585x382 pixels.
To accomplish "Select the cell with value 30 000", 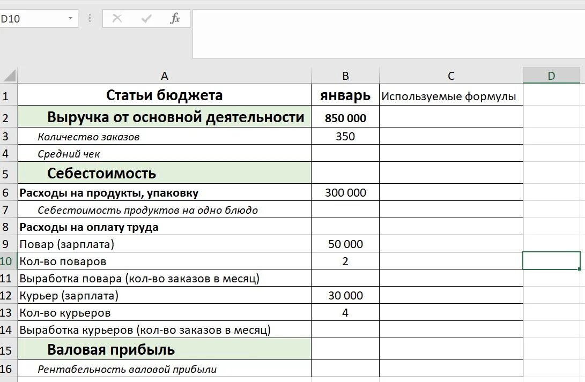I will point(345,295).
